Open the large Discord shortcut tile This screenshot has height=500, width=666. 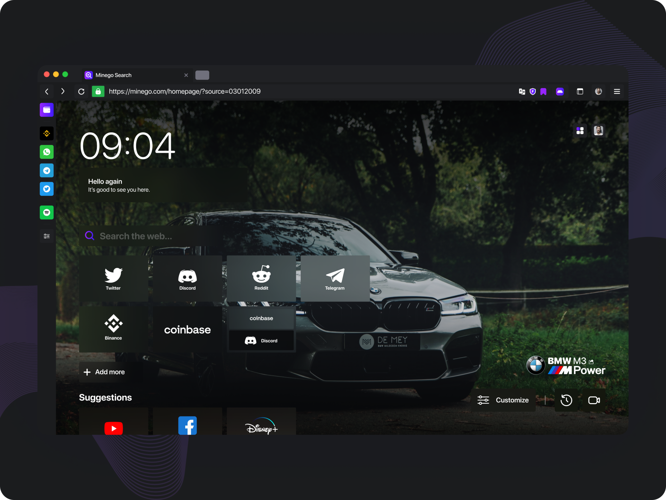click(x=187, y=278)
